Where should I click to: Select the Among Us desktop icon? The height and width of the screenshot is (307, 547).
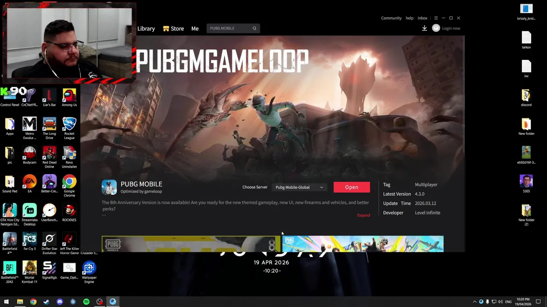pos(69,97)
